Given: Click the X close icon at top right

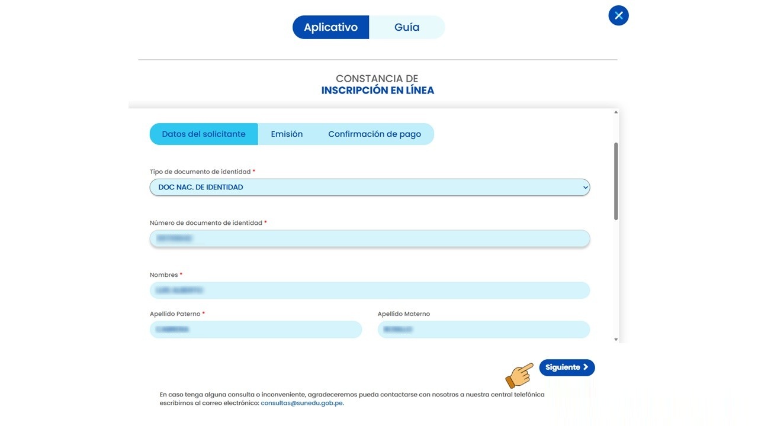Looking at the screenshot, I should 618,15.
